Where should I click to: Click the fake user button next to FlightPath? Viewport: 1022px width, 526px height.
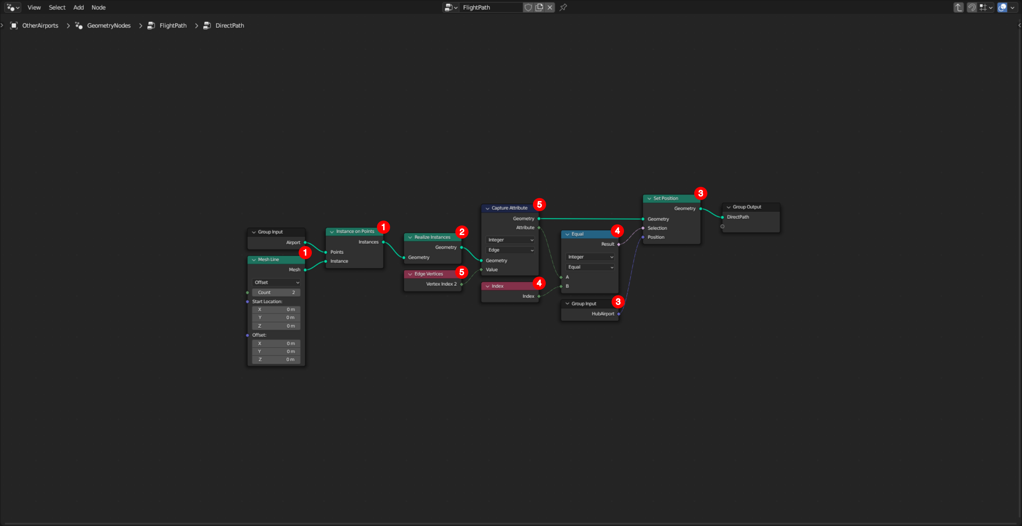(x=529, y=7)
